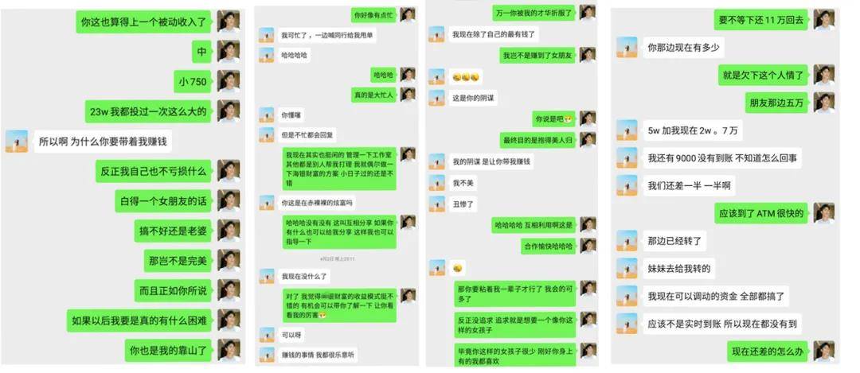Tap the "应该到了 ATM 很快的" bubble
The height and width of the screenshot is (373, 860).
[761, 213]
